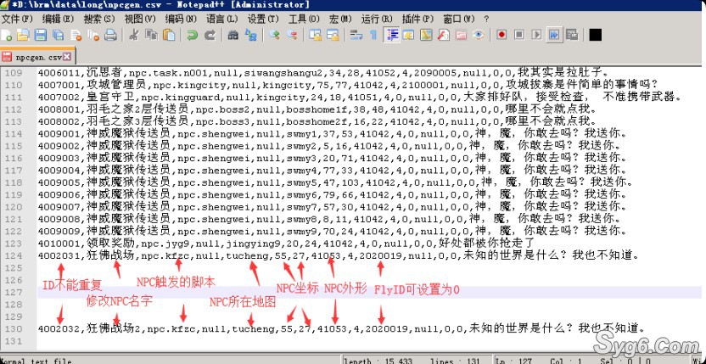This screenshot has width=706, height=364.
Task: Toggle the Monitoring eye icon
Action: pyautogui.click(x=479, y=35)
